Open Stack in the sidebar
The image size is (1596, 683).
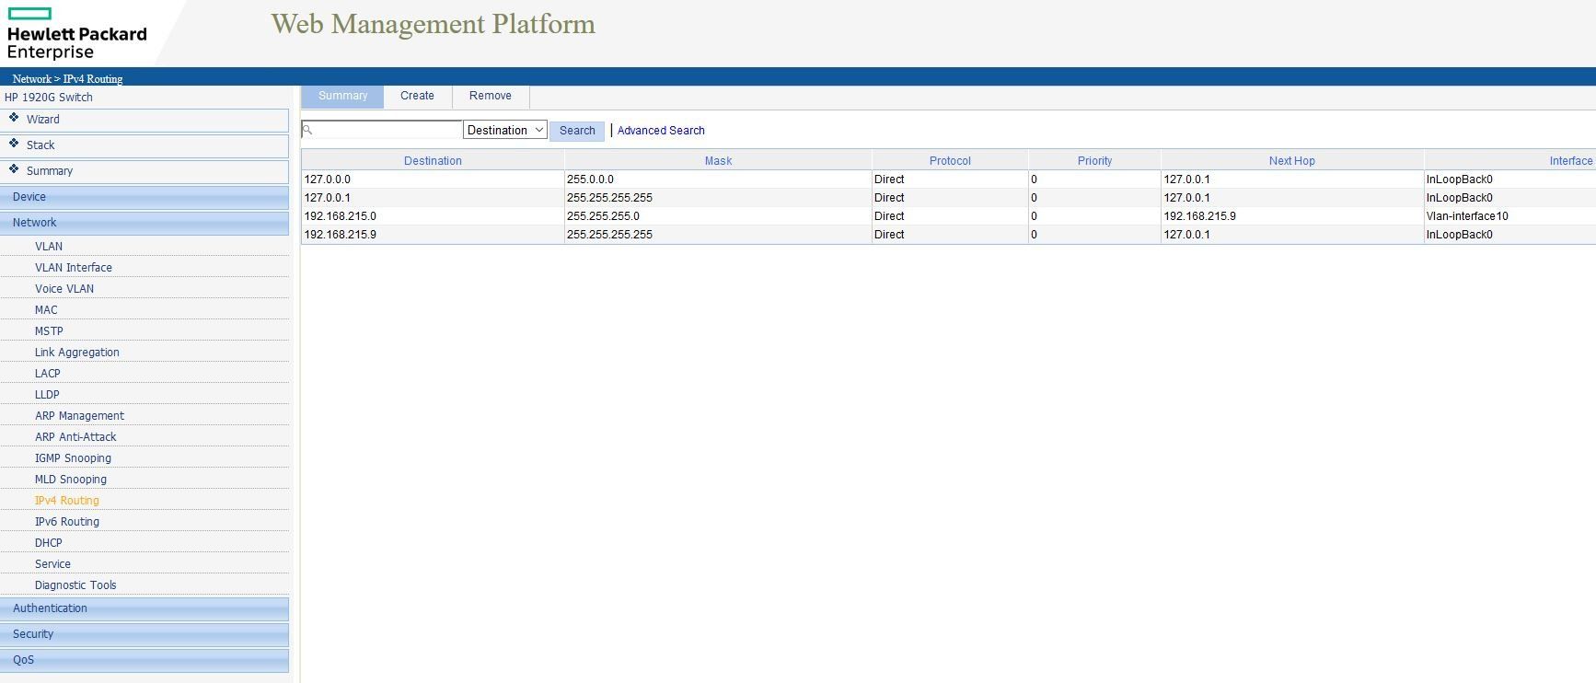pyautogui.click(x=145, y=145)
